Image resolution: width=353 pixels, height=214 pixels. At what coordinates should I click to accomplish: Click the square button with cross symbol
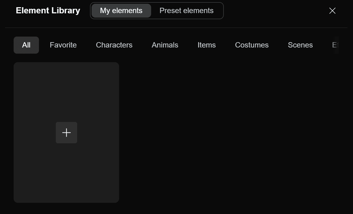(x=66, y=133)
